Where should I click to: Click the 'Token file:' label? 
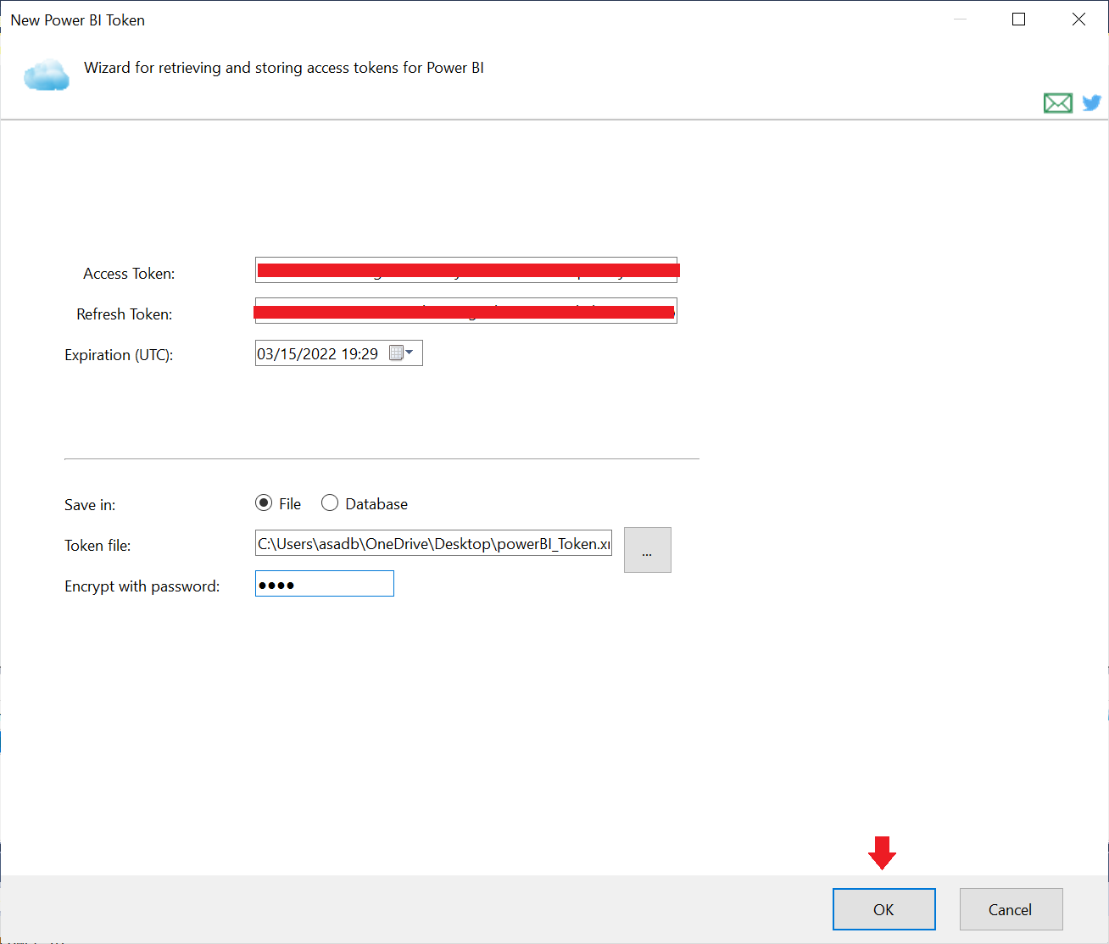point(98,546)
